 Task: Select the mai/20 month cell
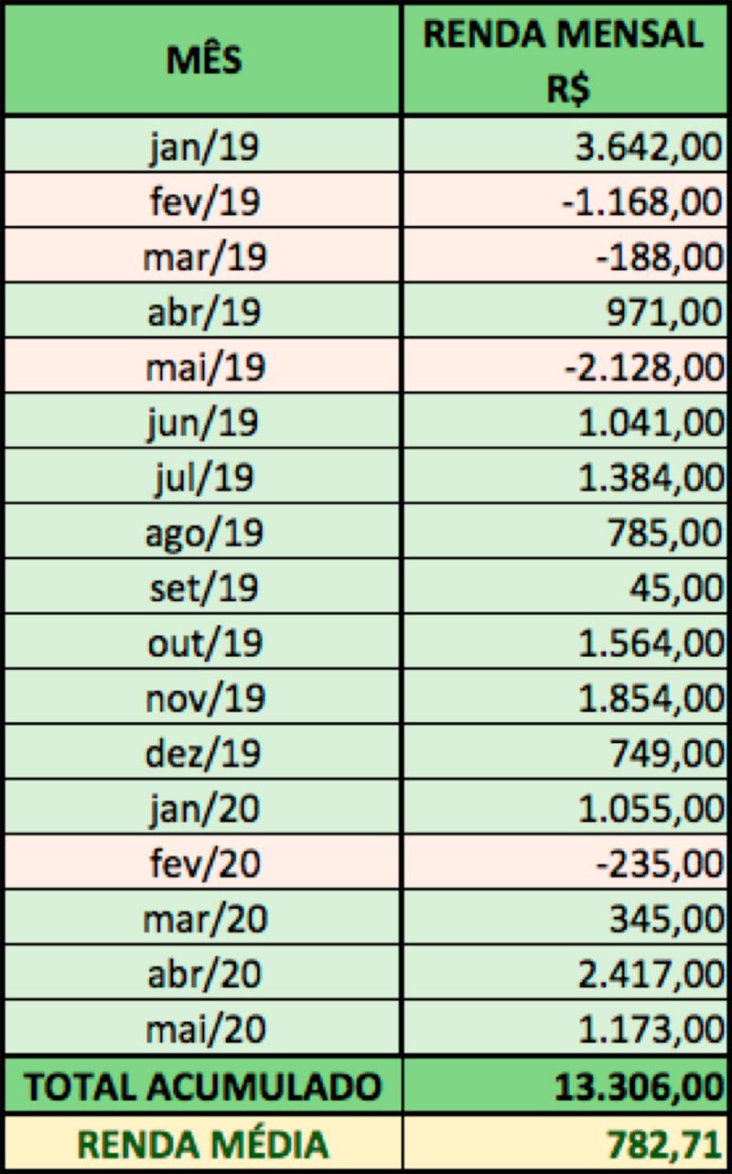[x=203, y=1029]
